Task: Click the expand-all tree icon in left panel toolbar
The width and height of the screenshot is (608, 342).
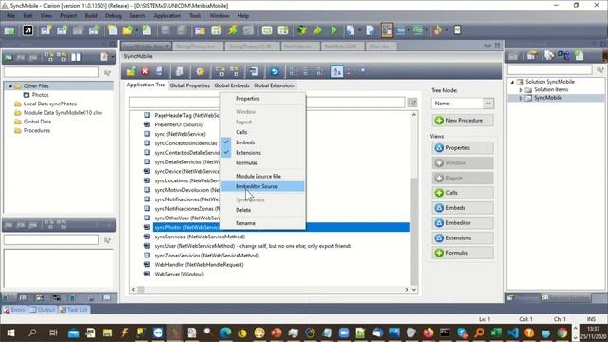Action: (49, 57)
